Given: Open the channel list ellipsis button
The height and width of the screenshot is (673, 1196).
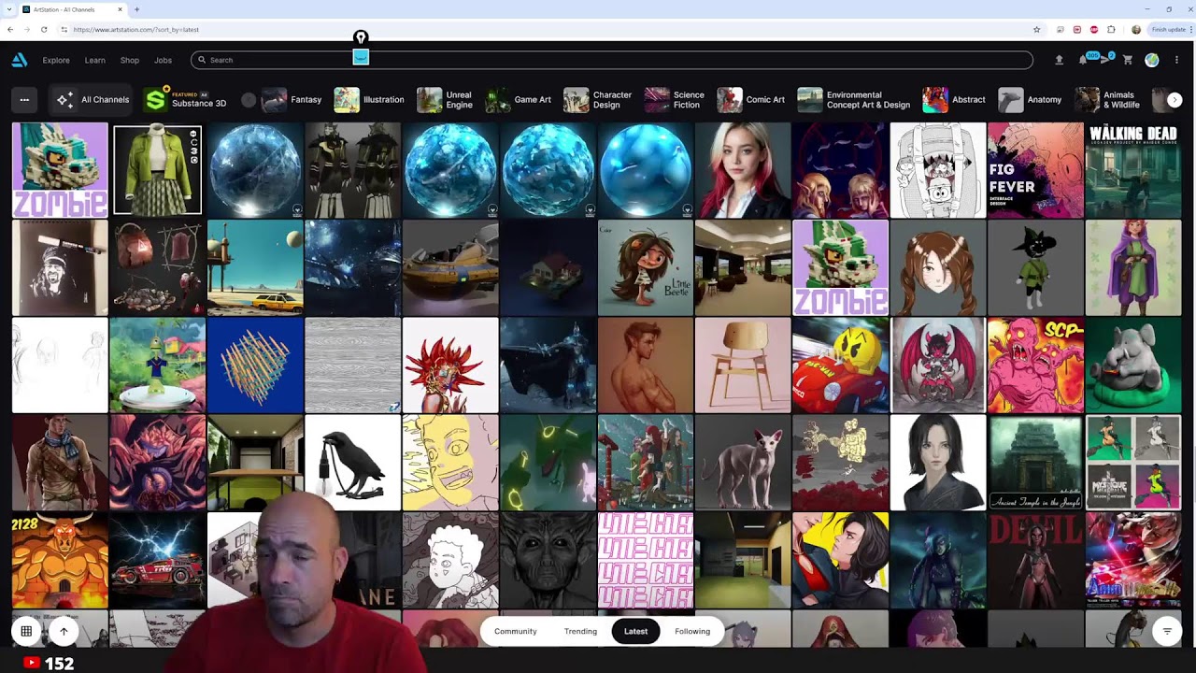Looking at the screenshot, I should (24, 100).
